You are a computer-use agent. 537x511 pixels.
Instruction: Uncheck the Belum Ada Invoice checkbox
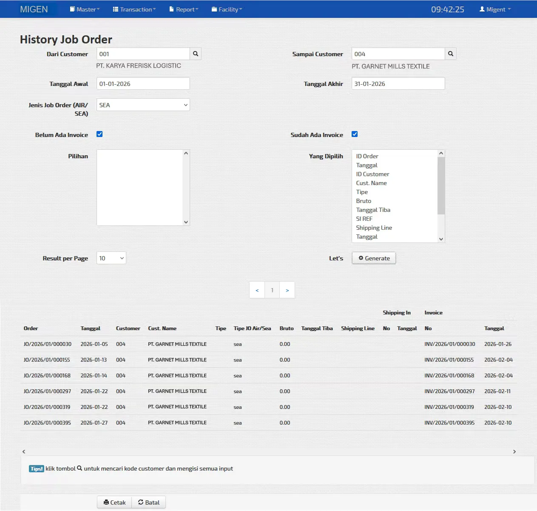point(99,134)
